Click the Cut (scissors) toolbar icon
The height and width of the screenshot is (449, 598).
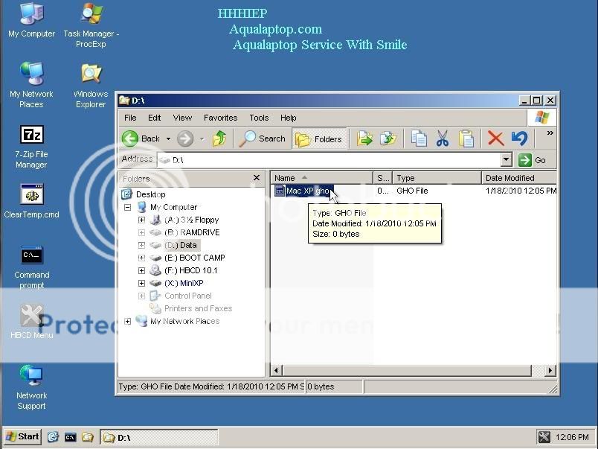443,138
